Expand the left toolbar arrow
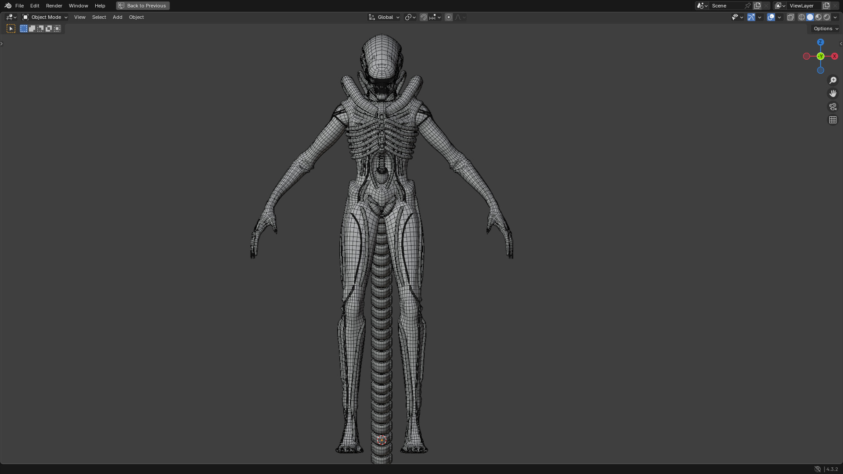This screenshot has height=474, width=843. pyautogui.click(x=2, y=43)
